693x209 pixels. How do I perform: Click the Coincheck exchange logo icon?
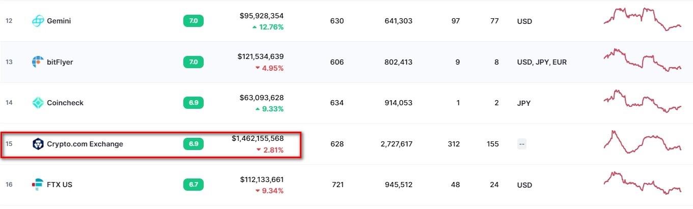click(38, 103)
